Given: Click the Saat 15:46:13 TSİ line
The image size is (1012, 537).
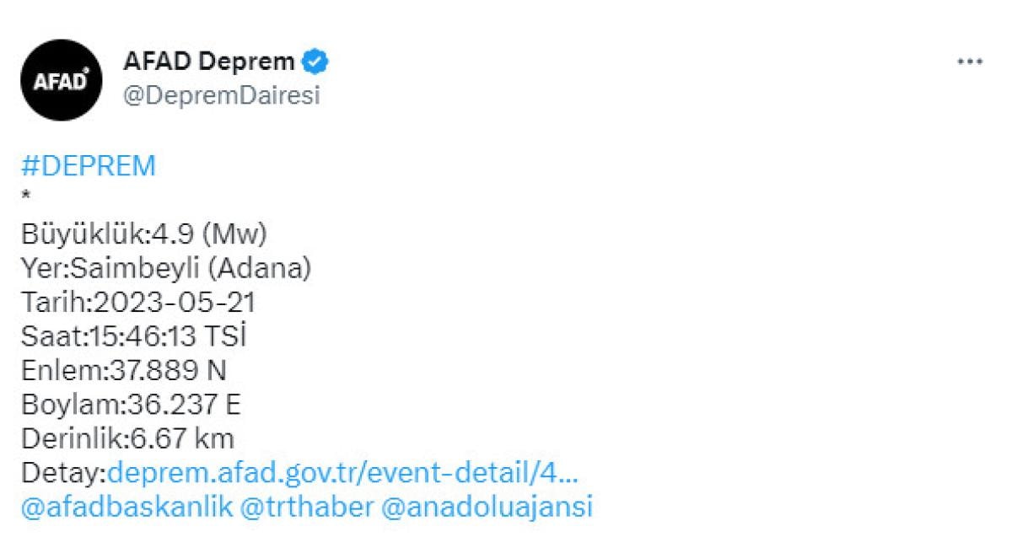Looking at the screenshot, I should [133, 336].
